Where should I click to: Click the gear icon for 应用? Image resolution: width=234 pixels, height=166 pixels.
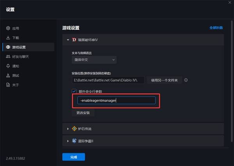8,28
